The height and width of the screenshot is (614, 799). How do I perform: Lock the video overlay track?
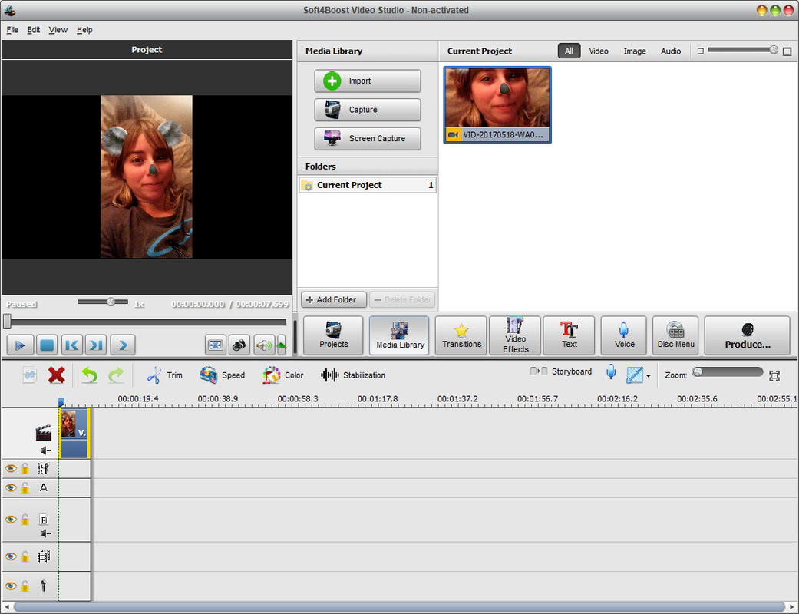pyautogui.click(x=25, y=520)
